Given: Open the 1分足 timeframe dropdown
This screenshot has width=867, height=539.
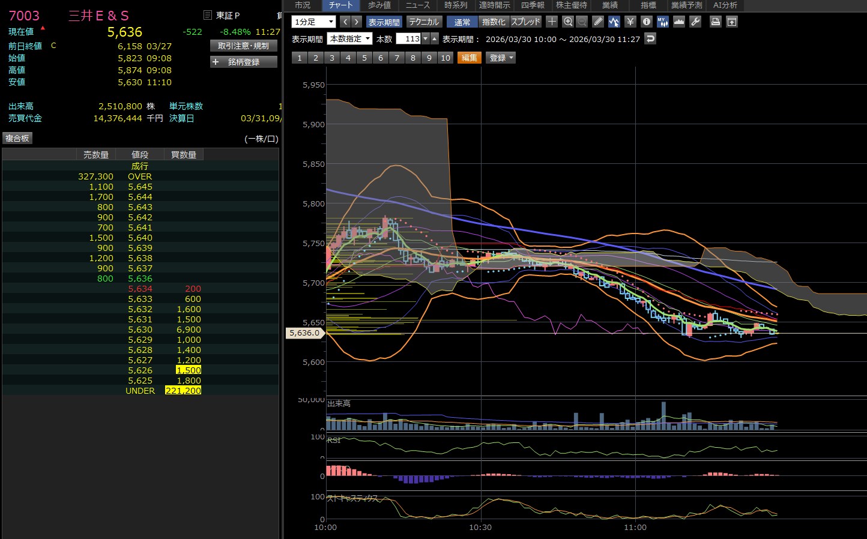Looking at the screenshot, I should (x=313, y=22).
